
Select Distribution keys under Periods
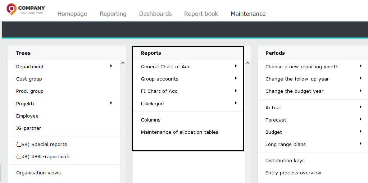(285, 161)
